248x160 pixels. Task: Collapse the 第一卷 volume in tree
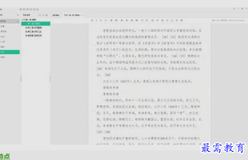click(x=22, y=20)
